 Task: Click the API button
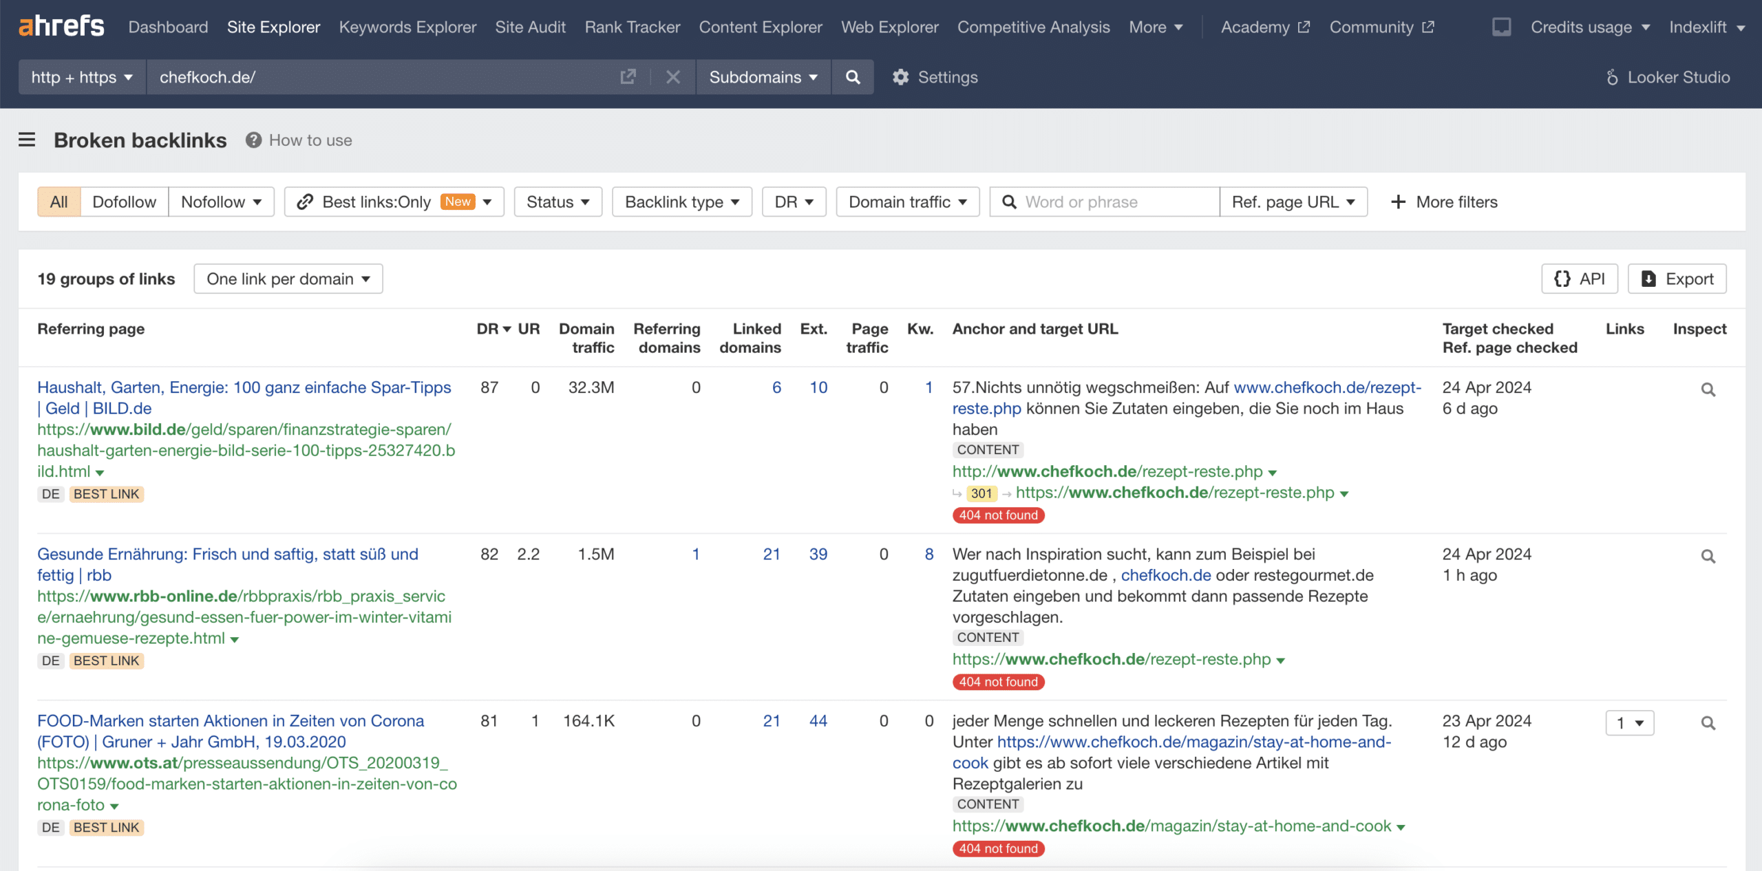tap(1580, 279)
